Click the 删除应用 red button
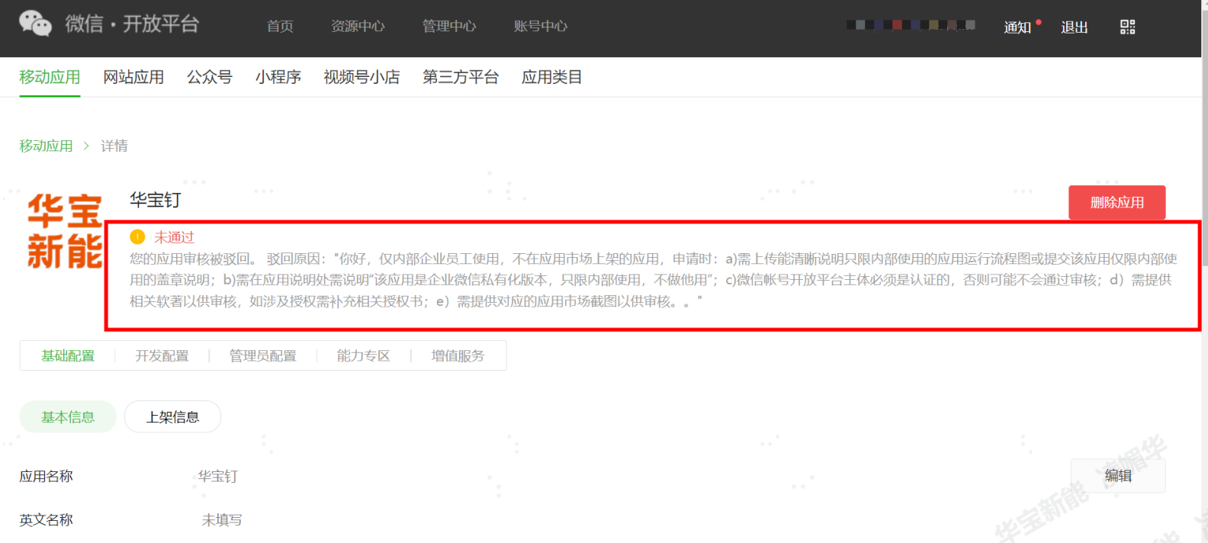 [x=1116, y=203]
